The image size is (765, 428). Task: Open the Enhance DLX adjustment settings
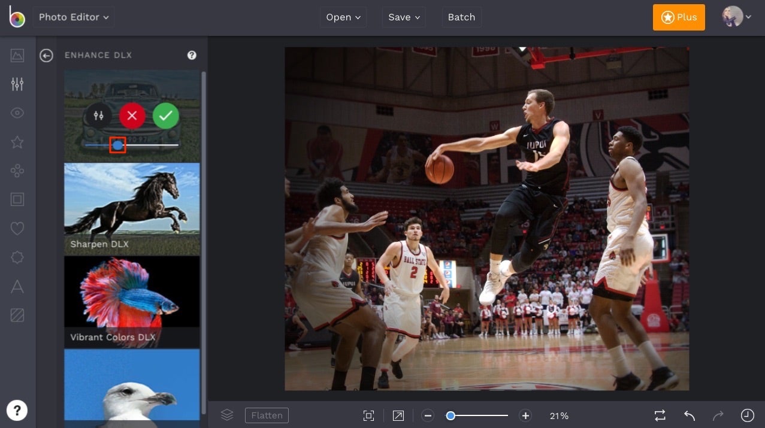click(x=99, y=116)
